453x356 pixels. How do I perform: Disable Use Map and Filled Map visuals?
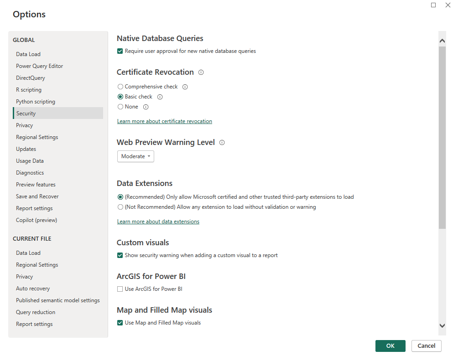pyautogui.click(x=120, y=322)
